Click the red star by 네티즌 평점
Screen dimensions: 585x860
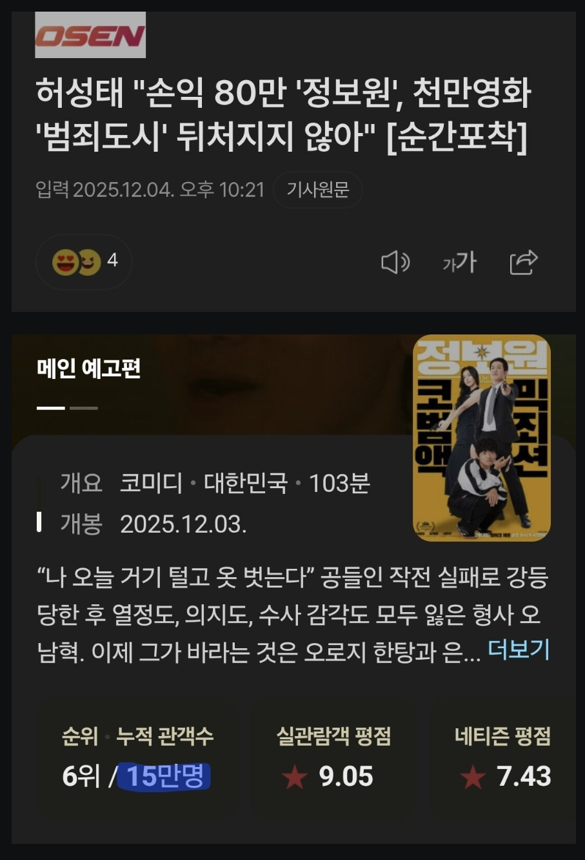coord(473,777)
